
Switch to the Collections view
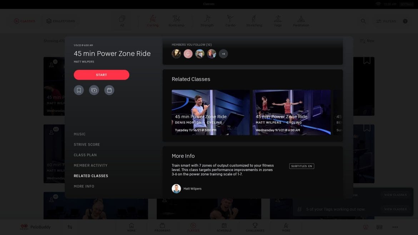[x=61, y=21]
